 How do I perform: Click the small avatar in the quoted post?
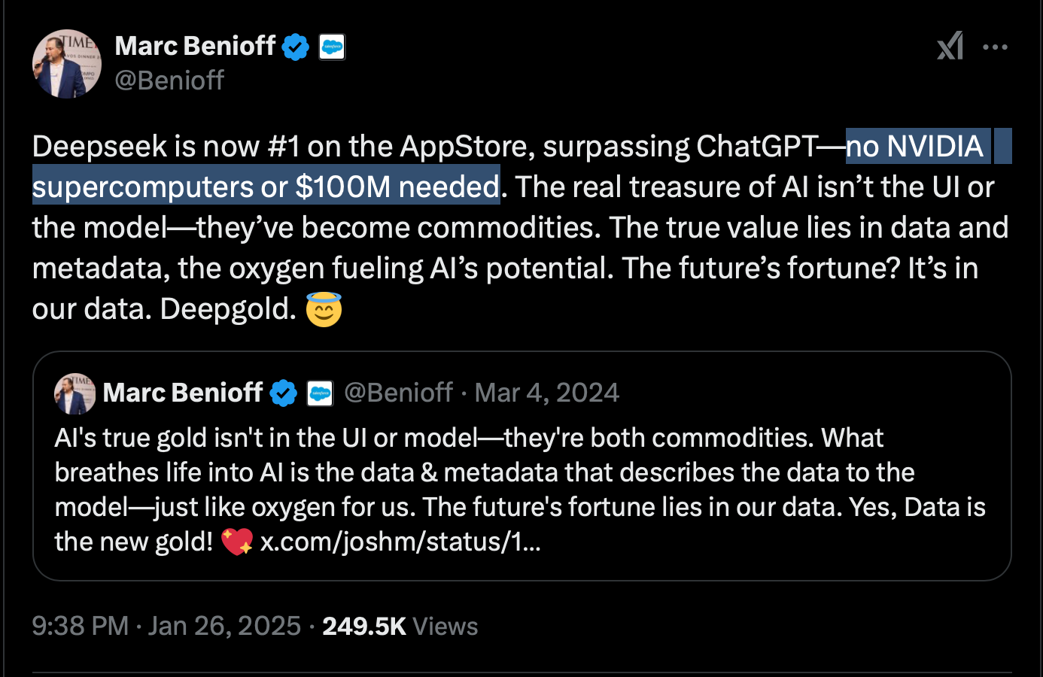pyautogui.click(x=75, y=393)
